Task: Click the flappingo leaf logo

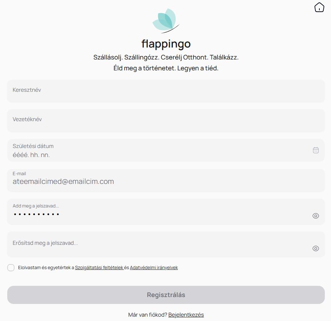Action: pyautogui.click(x=166, y=21)
